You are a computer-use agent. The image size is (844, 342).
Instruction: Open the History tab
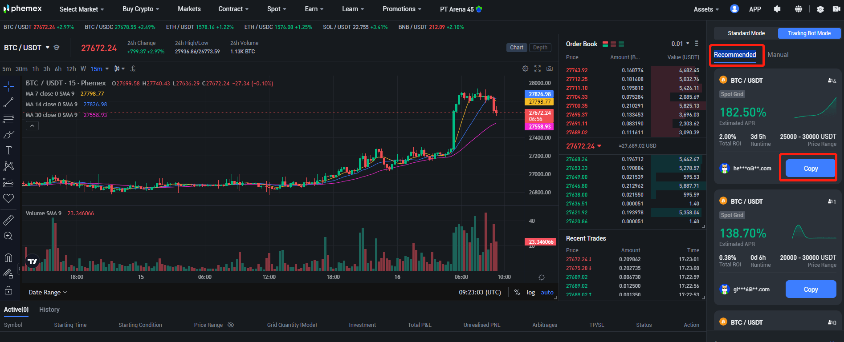point(49,310)
